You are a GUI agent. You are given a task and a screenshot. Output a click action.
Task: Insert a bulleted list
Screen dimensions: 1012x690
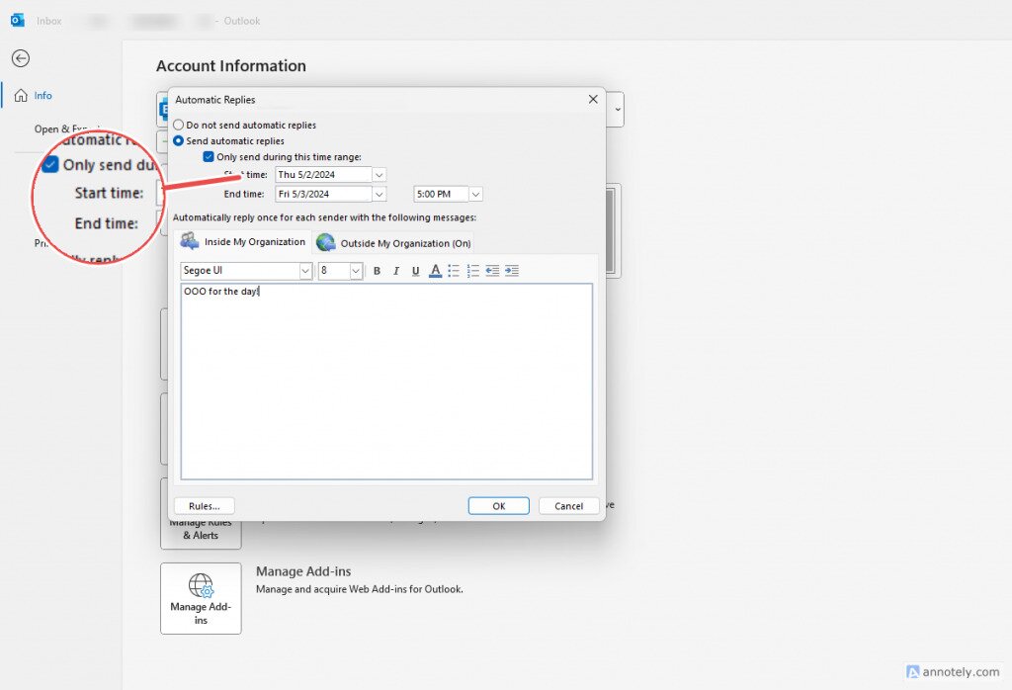(x=455, y=271)
